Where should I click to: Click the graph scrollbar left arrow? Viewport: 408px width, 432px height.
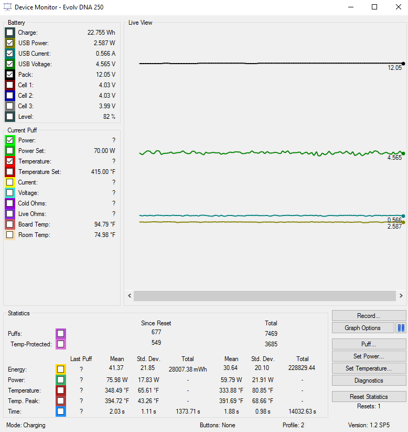click(129, 296)
